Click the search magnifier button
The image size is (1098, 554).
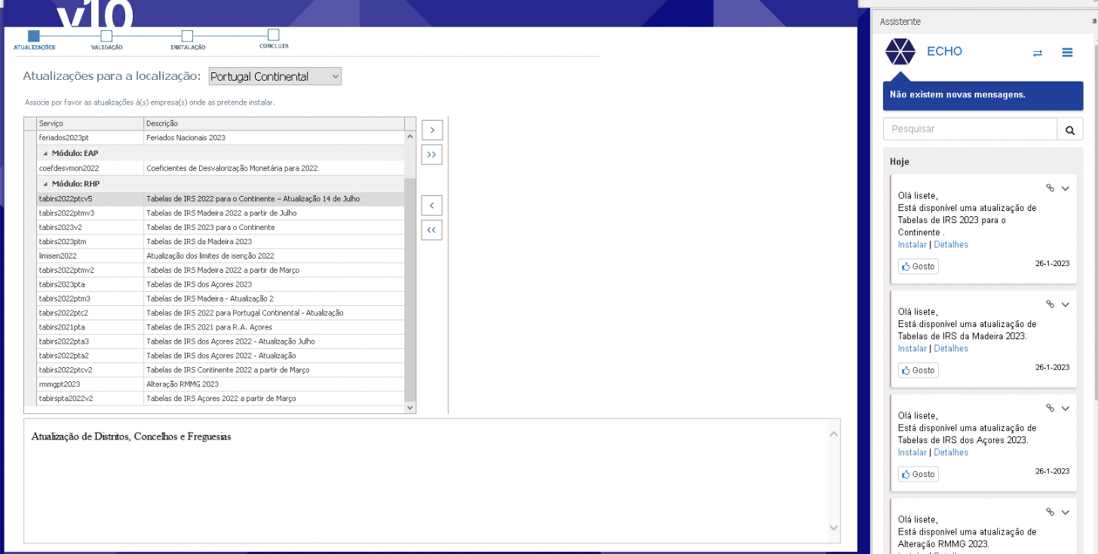pos(1069,130)
